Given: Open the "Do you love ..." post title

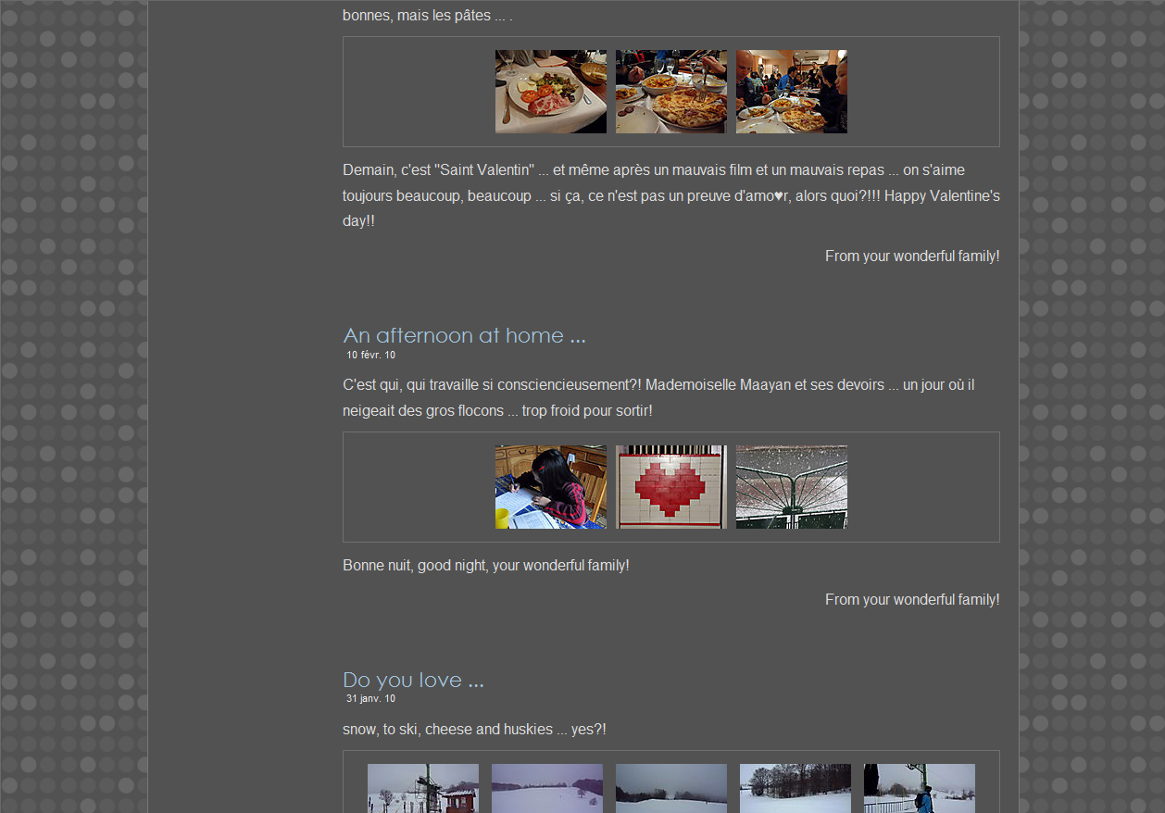Looking at the screenshot, I should [x=412, y=680].
